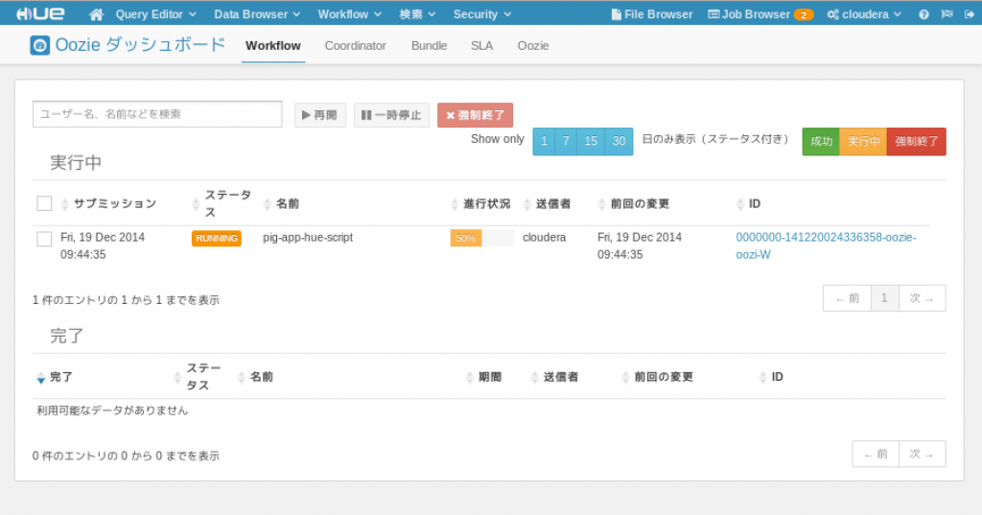
Task: Open 検索 dropdown menu
Action: 417,13
